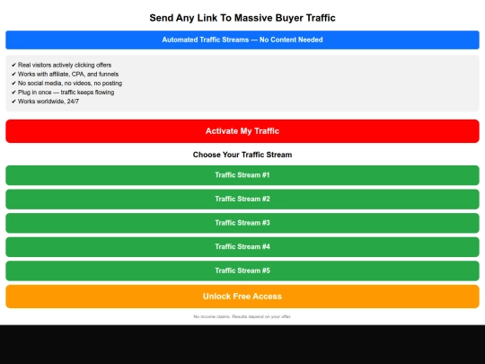This screenshot has height=364, width=485.
Task: Click 'Choose Your Traffic Stream' subheading
Action: [x=242, y=155]
